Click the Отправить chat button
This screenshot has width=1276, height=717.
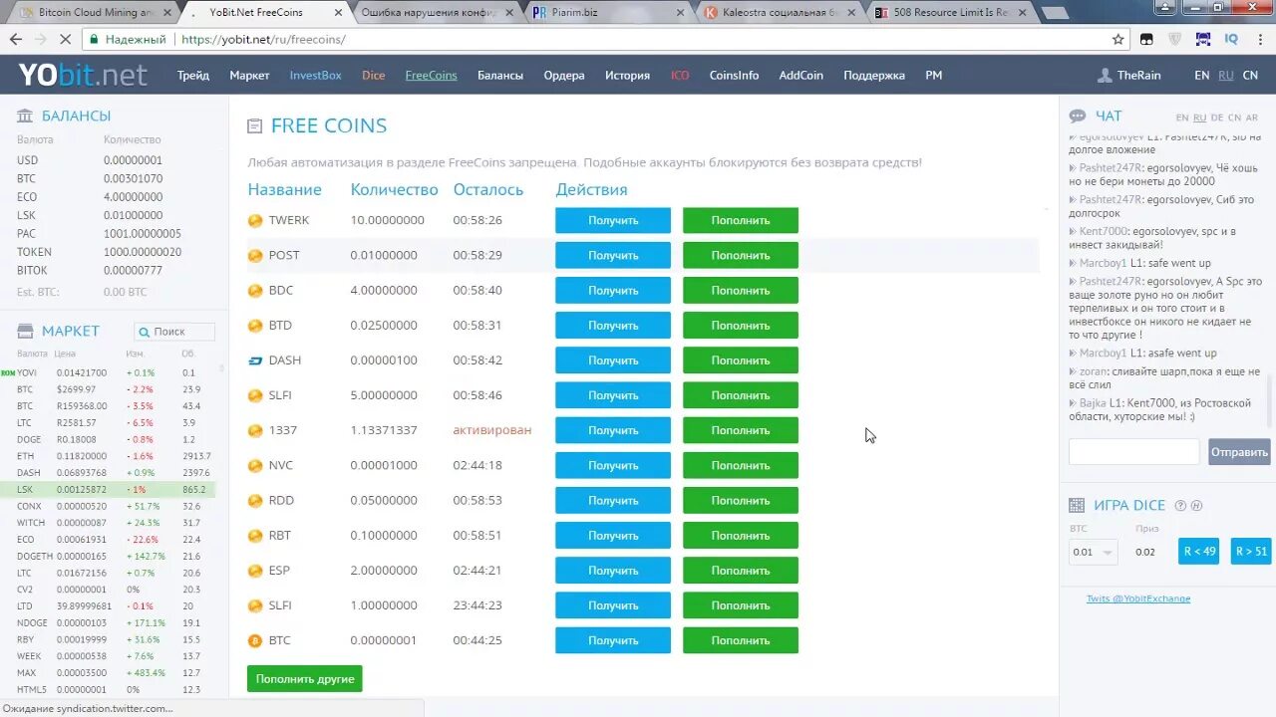1239,452
